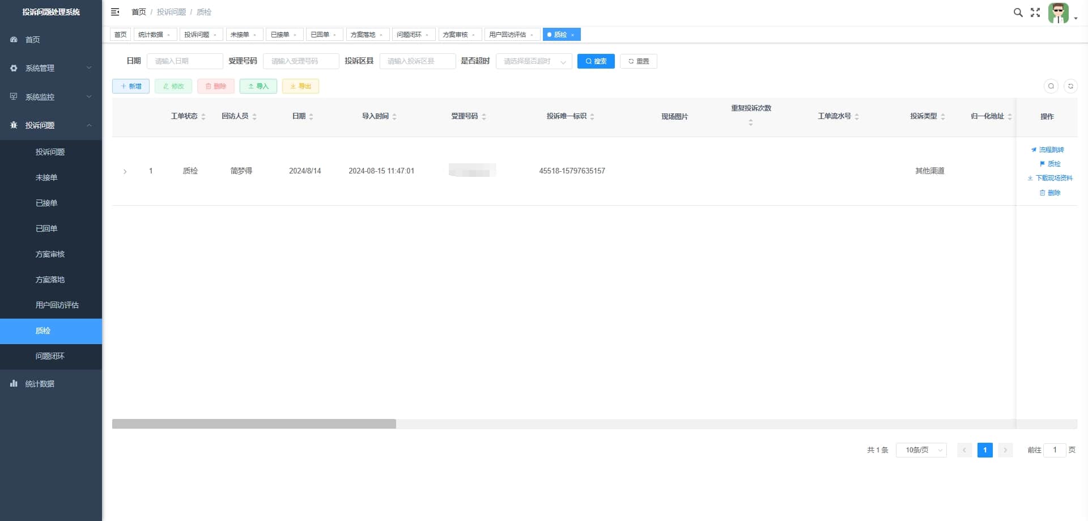
Task: Select 已接单 in the sidebar submenu
Action: pos(51,203)
